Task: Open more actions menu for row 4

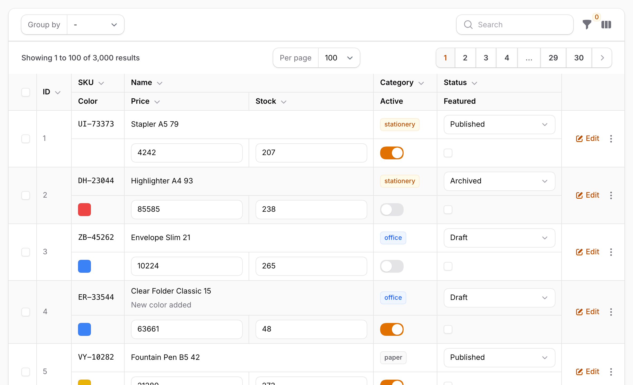Action: coord(611,312)
